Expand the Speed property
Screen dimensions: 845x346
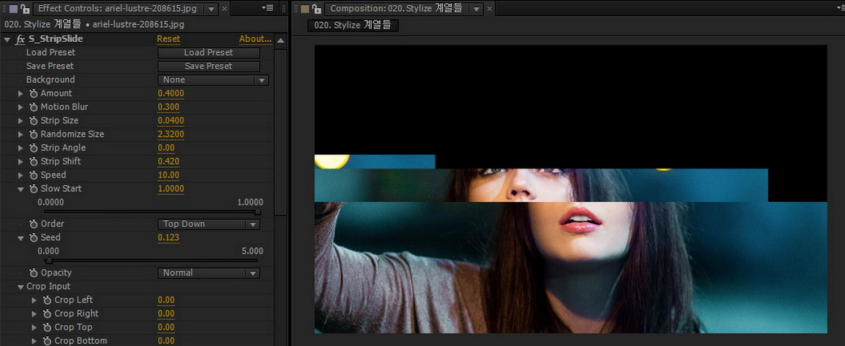tap(21, 175)
